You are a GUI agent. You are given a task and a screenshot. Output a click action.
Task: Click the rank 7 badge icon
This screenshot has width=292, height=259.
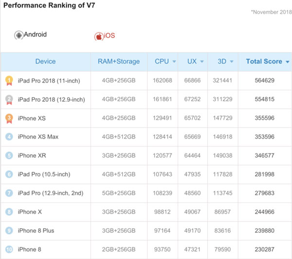coord(9,193)
